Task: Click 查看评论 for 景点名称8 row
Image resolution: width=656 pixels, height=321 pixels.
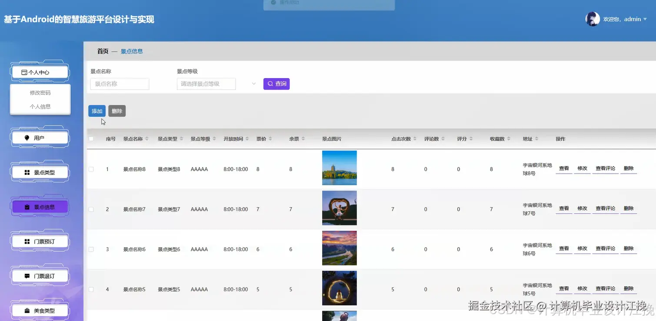Action: [605, 168]
